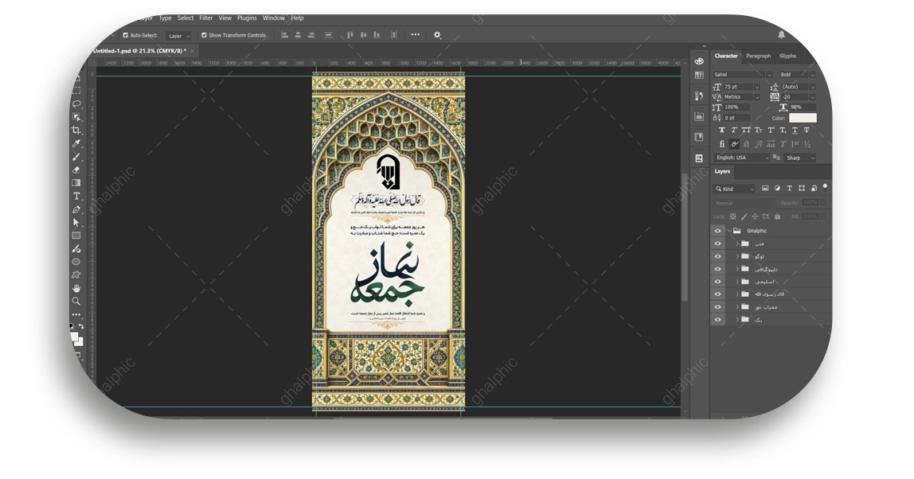Open the Sharp anti-aliasing dropdown
This screenshot has height=479, width=914.
click(x=800, y=158)
